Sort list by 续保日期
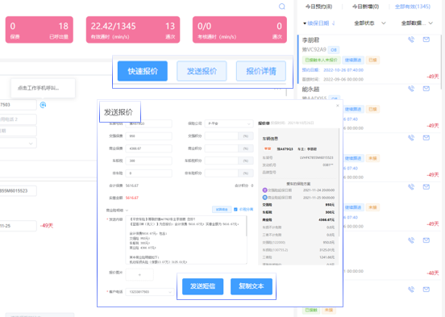 click(x=319, y=23)
